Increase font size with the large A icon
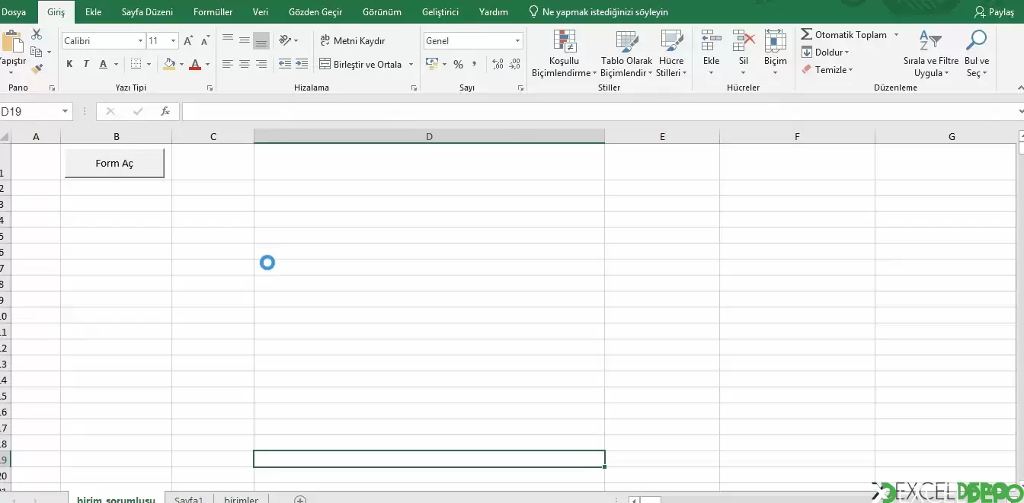1024x503 pixels. (x=188, y=41)
